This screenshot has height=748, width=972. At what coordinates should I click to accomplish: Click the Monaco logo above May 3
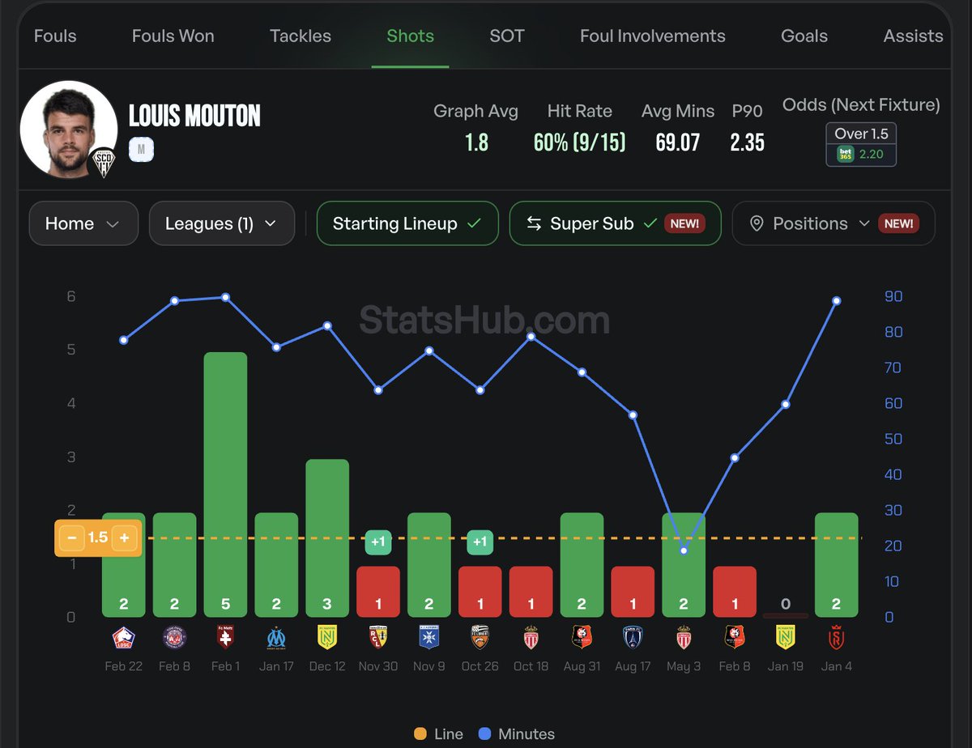pyautogui.click(x=684, y=638)
